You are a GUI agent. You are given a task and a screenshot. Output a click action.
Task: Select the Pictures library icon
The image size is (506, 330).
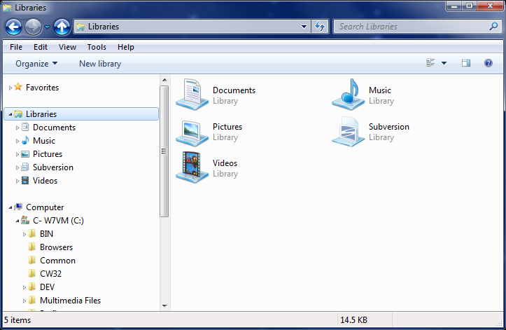pos(190,131)
